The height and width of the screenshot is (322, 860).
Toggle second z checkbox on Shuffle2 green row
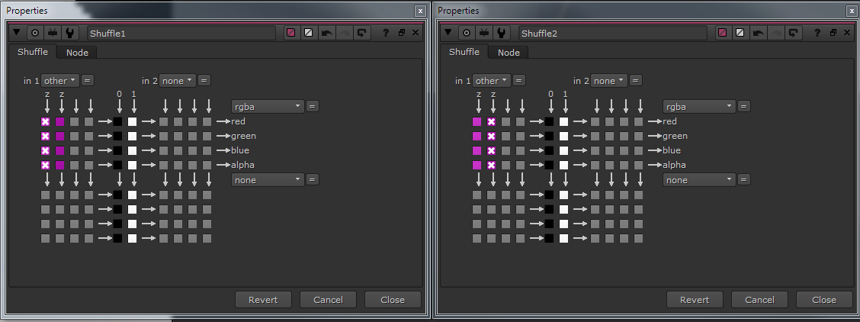pos(492,136)
